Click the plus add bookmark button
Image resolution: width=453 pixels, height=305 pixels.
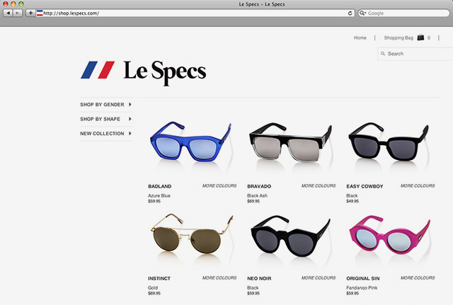[x=30, y=13]
